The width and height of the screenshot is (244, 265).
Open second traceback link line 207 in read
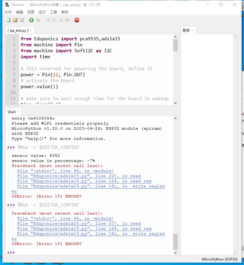(x=79, y=223)
